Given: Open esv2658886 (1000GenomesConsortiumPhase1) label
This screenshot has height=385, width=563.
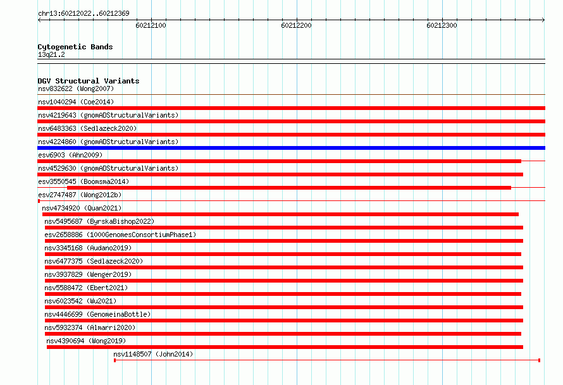Looking at the screenshot, I should (120, 235).
